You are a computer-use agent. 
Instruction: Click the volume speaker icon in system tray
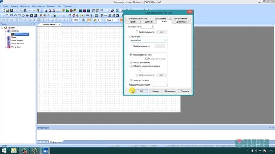tap(256, 151)
